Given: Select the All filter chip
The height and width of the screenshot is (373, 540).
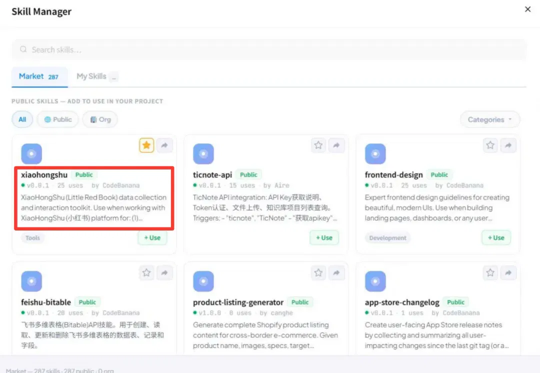Looking at the screenshot, I should coord(22,119).
